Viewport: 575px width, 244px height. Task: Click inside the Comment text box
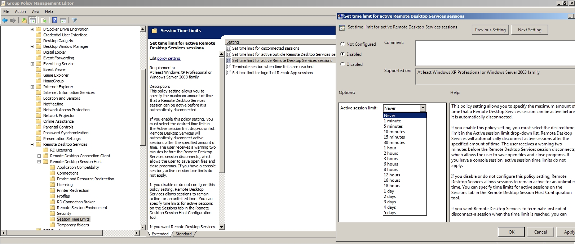[495, 53]
